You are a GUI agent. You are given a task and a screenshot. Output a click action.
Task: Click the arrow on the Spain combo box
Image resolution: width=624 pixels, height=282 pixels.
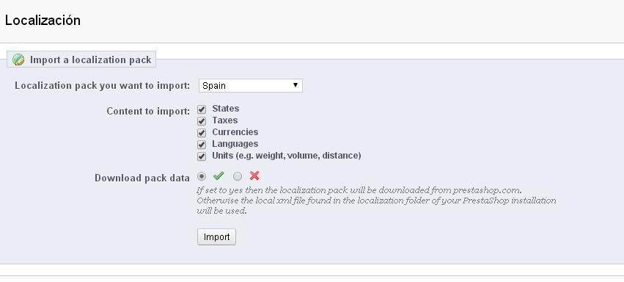[x=296, y=85]
